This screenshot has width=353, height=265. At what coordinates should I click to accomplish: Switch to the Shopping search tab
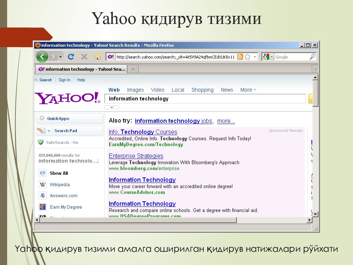(x=202, y=90)
